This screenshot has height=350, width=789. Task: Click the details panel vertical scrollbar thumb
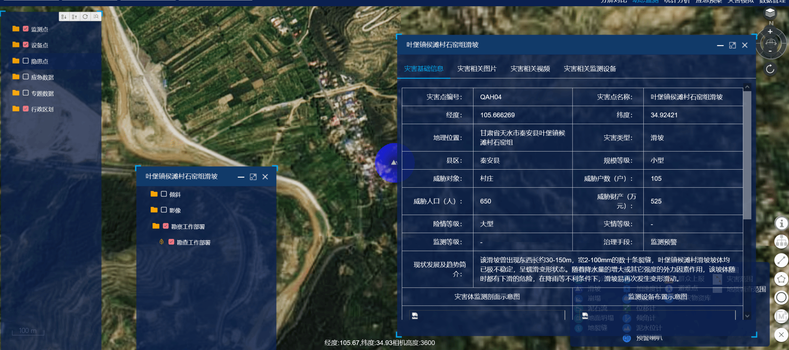click(747, 155)
